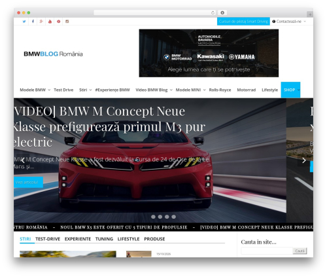Switch to the PRODUSE tab
This screenshot has height=277, width=327.
point(154,239)
